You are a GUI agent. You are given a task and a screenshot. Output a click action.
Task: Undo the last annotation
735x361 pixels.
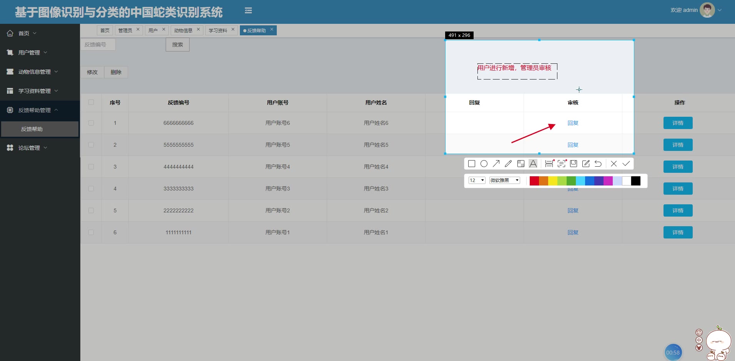tap(598, 164)
